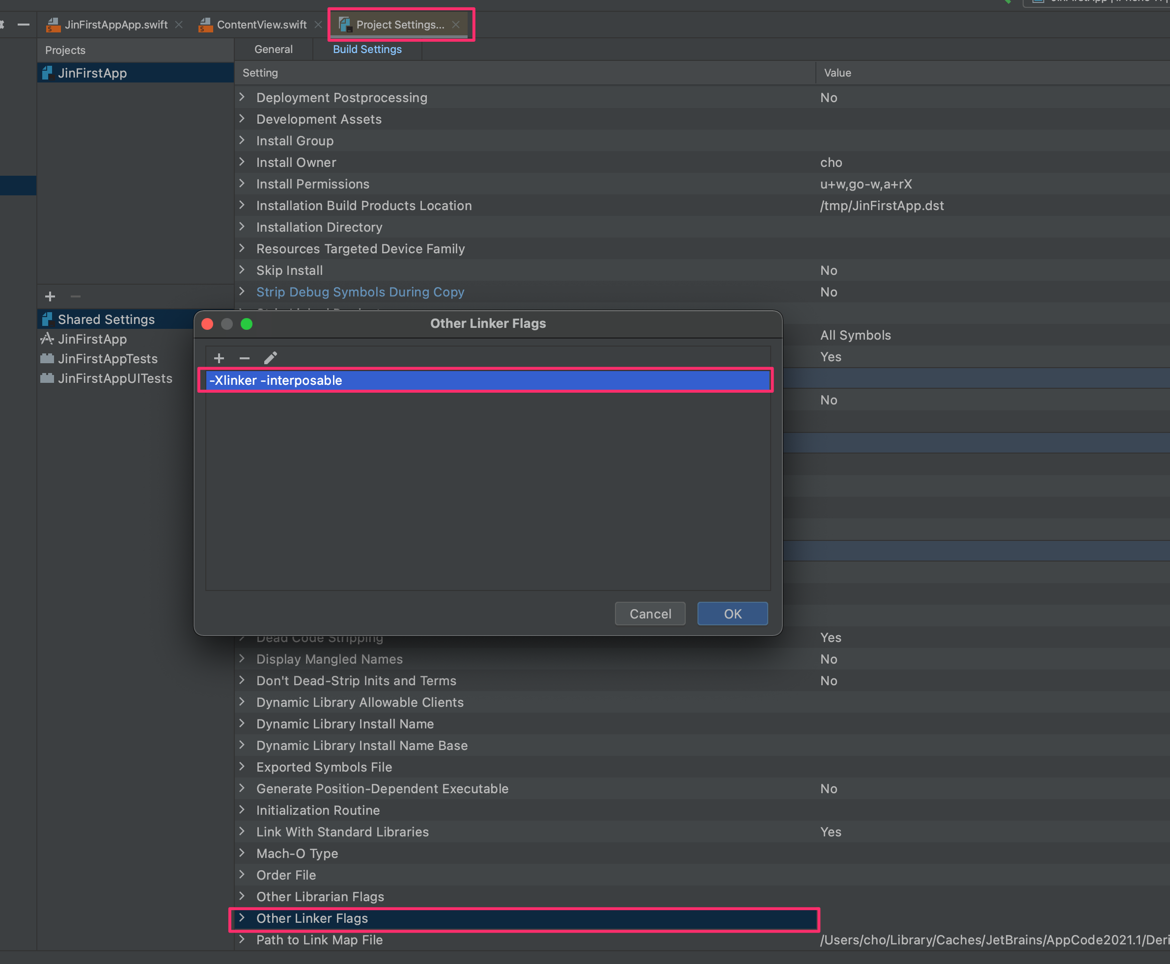Select the JinFirstApp app target
This screenshot has width=1170, height=964.
click(x=92, y=339)
